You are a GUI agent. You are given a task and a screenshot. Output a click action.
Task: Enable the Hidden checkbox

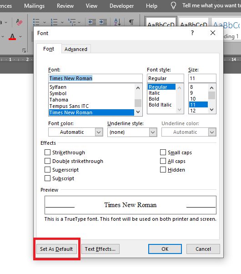pyautogui.click(x=163, y=169)
